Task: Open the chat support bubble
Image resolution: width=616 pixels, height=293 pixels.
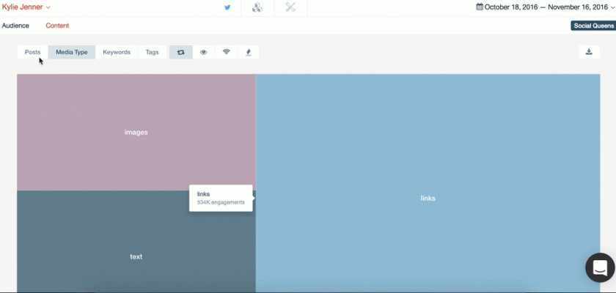Action: pyautogui.click(x=600, y=267)
